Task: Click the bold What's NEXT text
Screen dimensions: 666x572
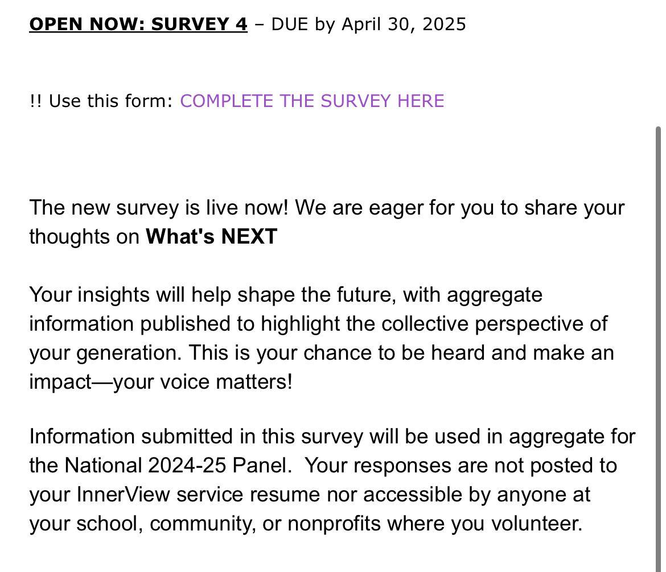Action: pyautogui.click(x=211, y=236)
